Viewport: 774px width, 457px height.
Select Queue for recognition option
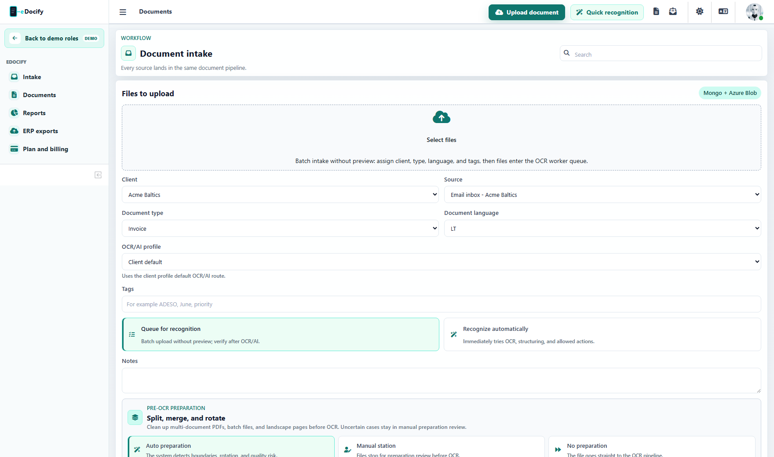coord(281,334)
